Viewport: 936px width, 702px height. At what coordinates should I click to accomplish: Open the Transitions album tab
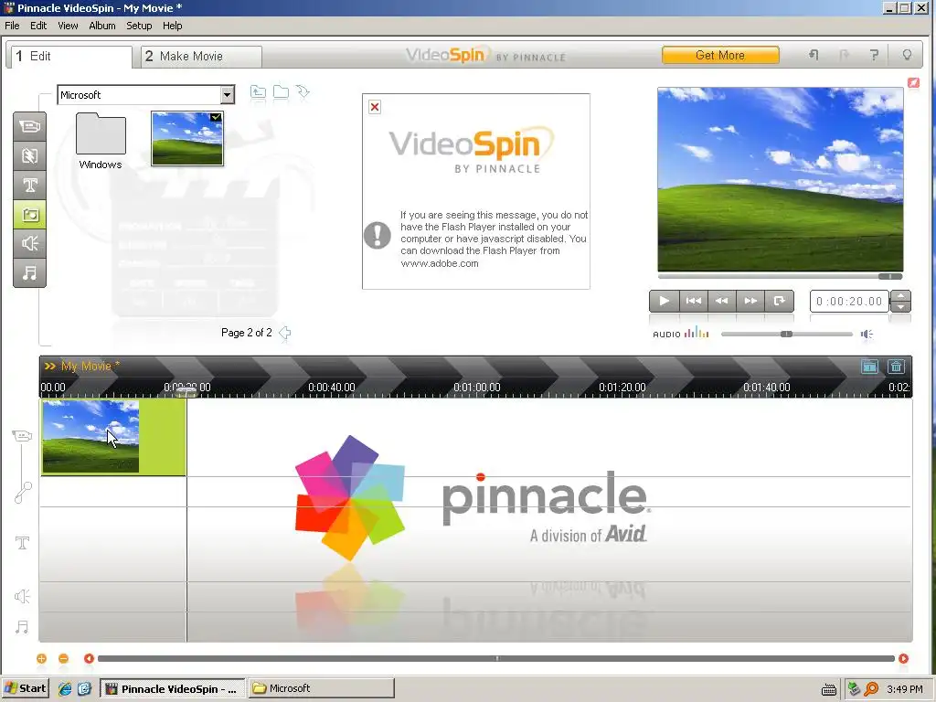30,155
